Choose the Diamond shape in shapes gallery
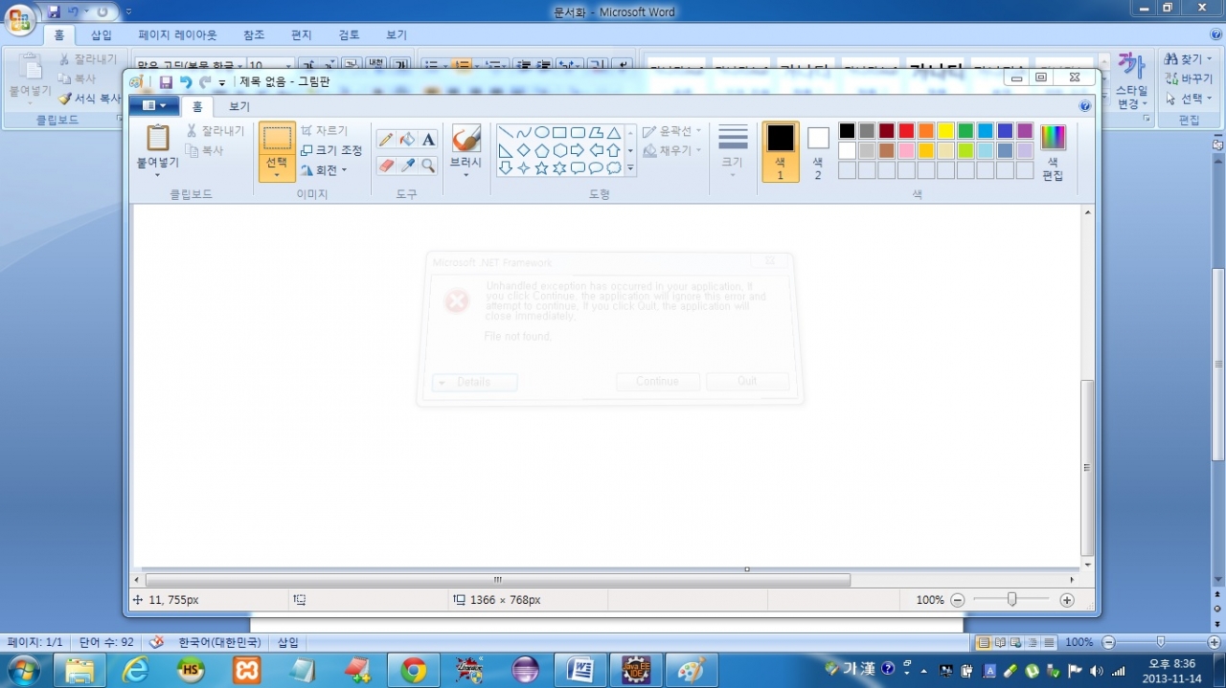This screenshot has width=1226, height=688. pos(523,150)
